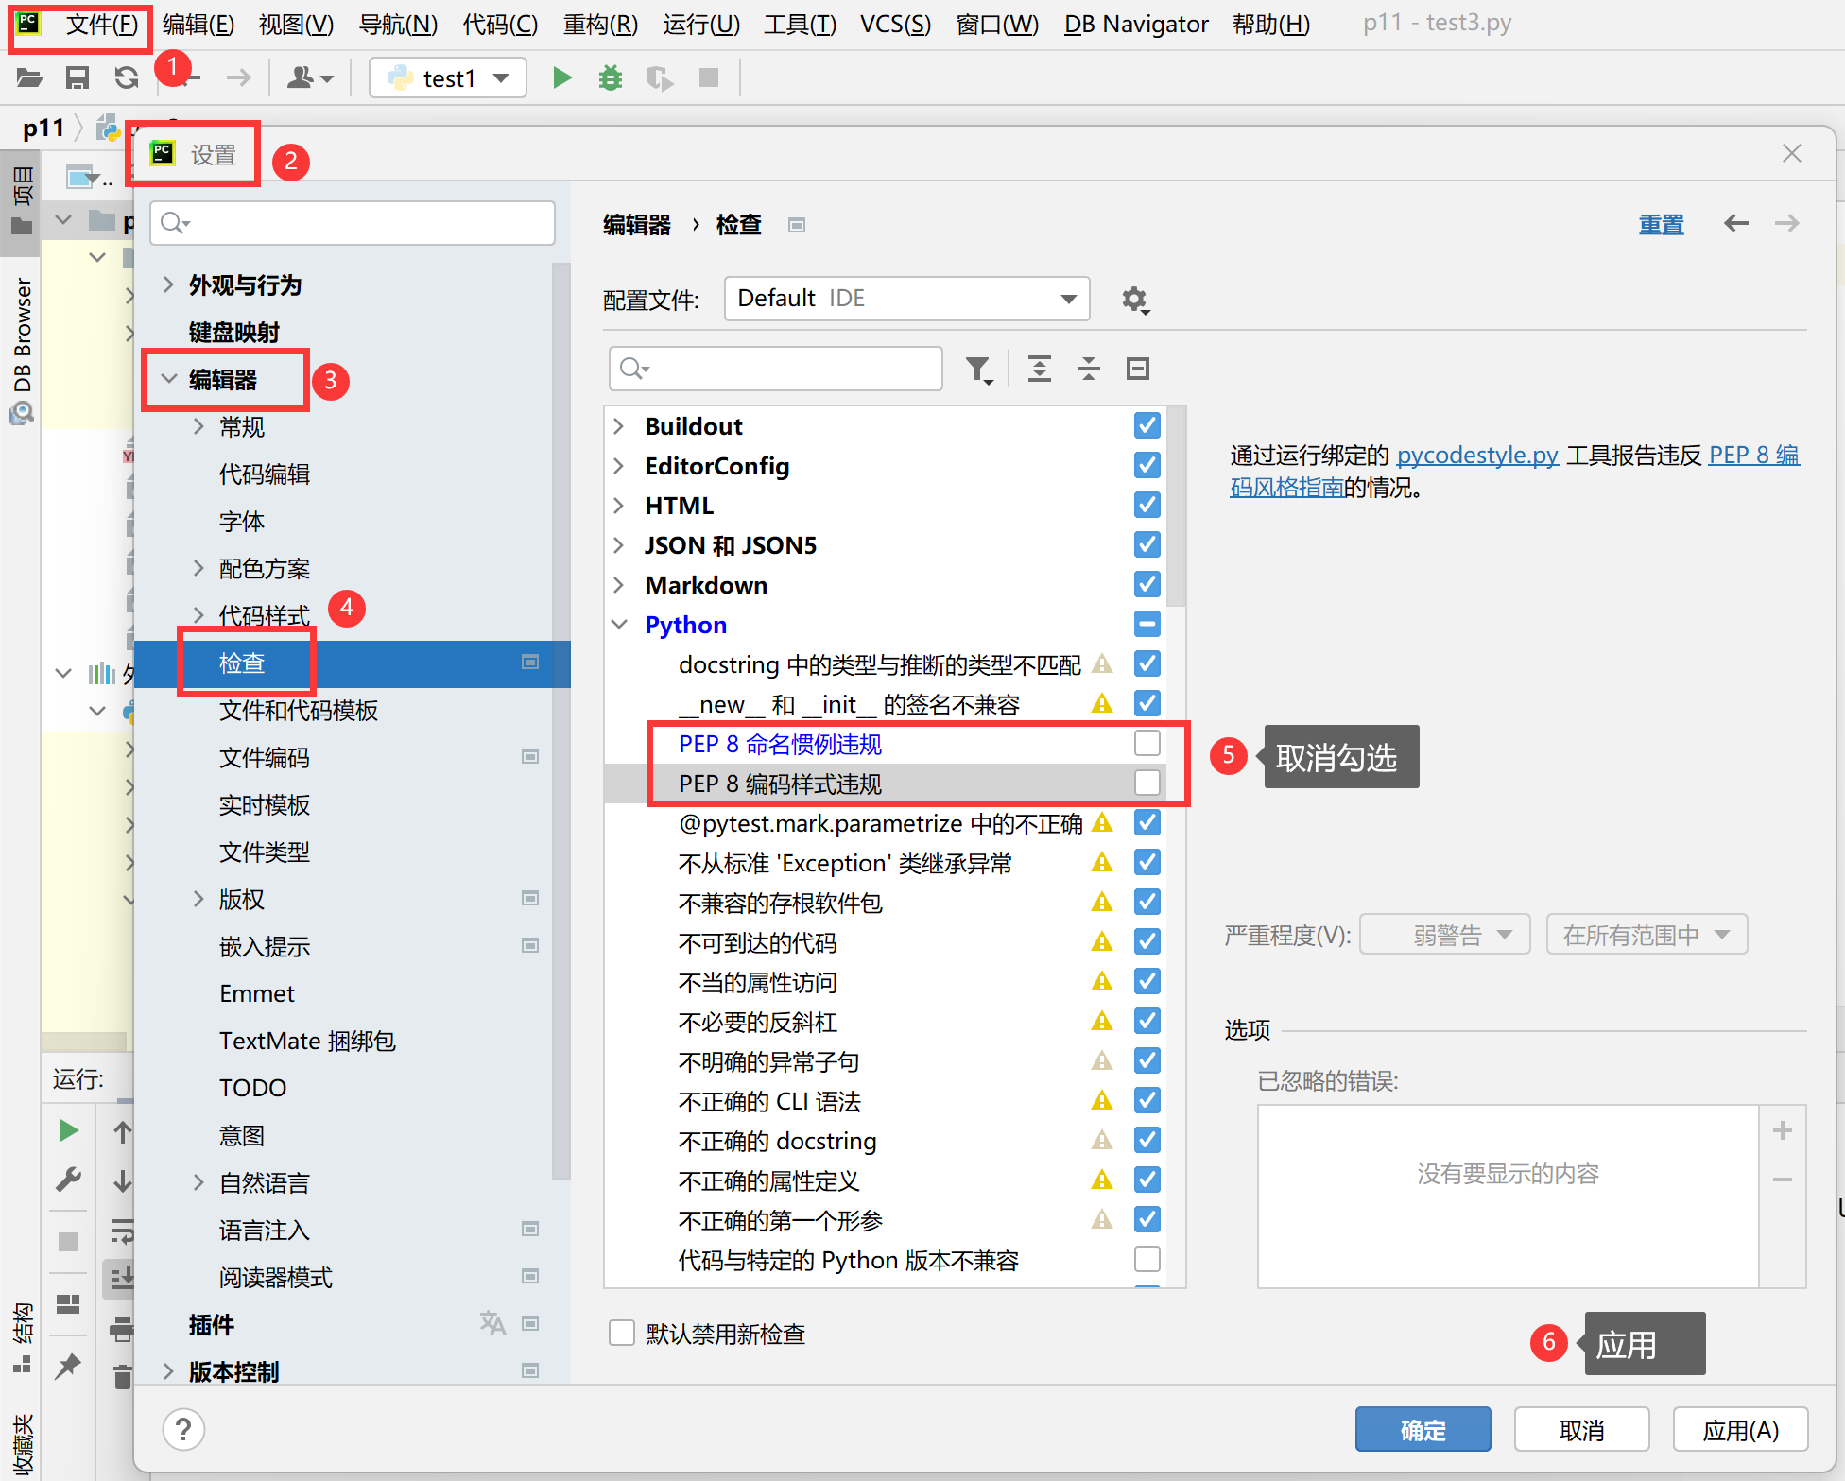Image resolution: width=1845 pixels, height=1481 pixels.
Task: Uncheck the Markdown inspections checkbox
Action: point(1147,585)
